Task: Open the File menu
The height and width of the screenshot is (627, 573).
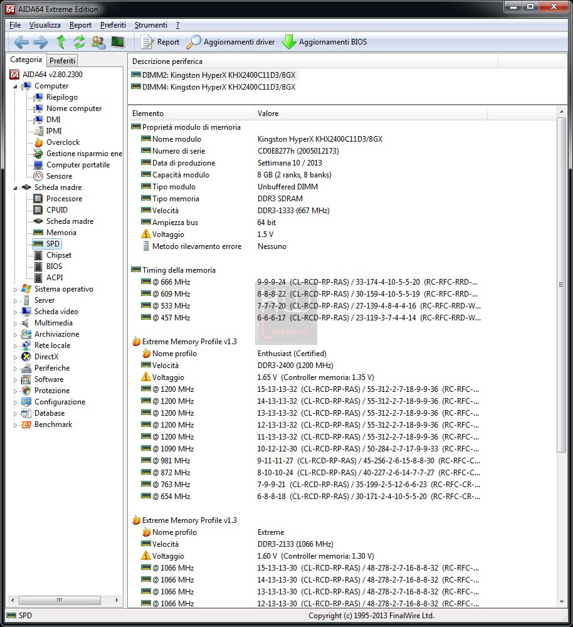Action: (15, 25)
